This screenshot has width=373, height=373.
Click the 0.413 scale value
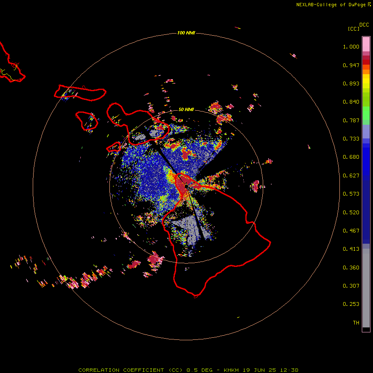point(351,249)
